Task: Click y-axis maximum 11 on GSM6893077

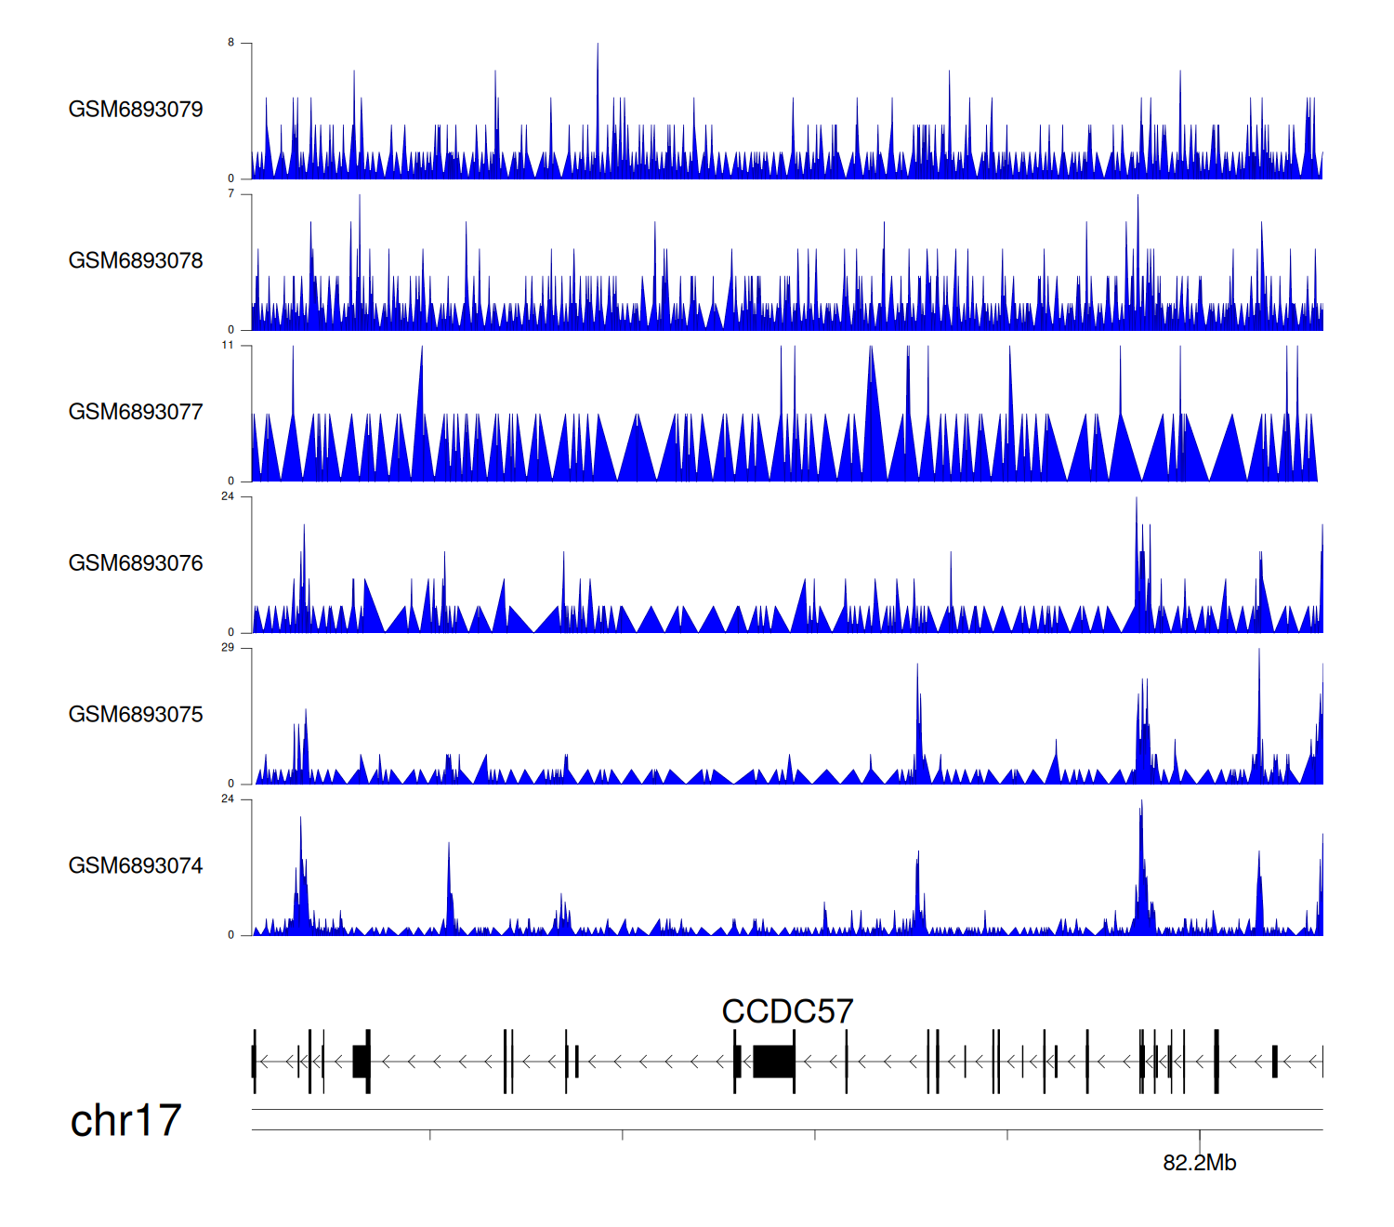Action: [x=228, y=346]
